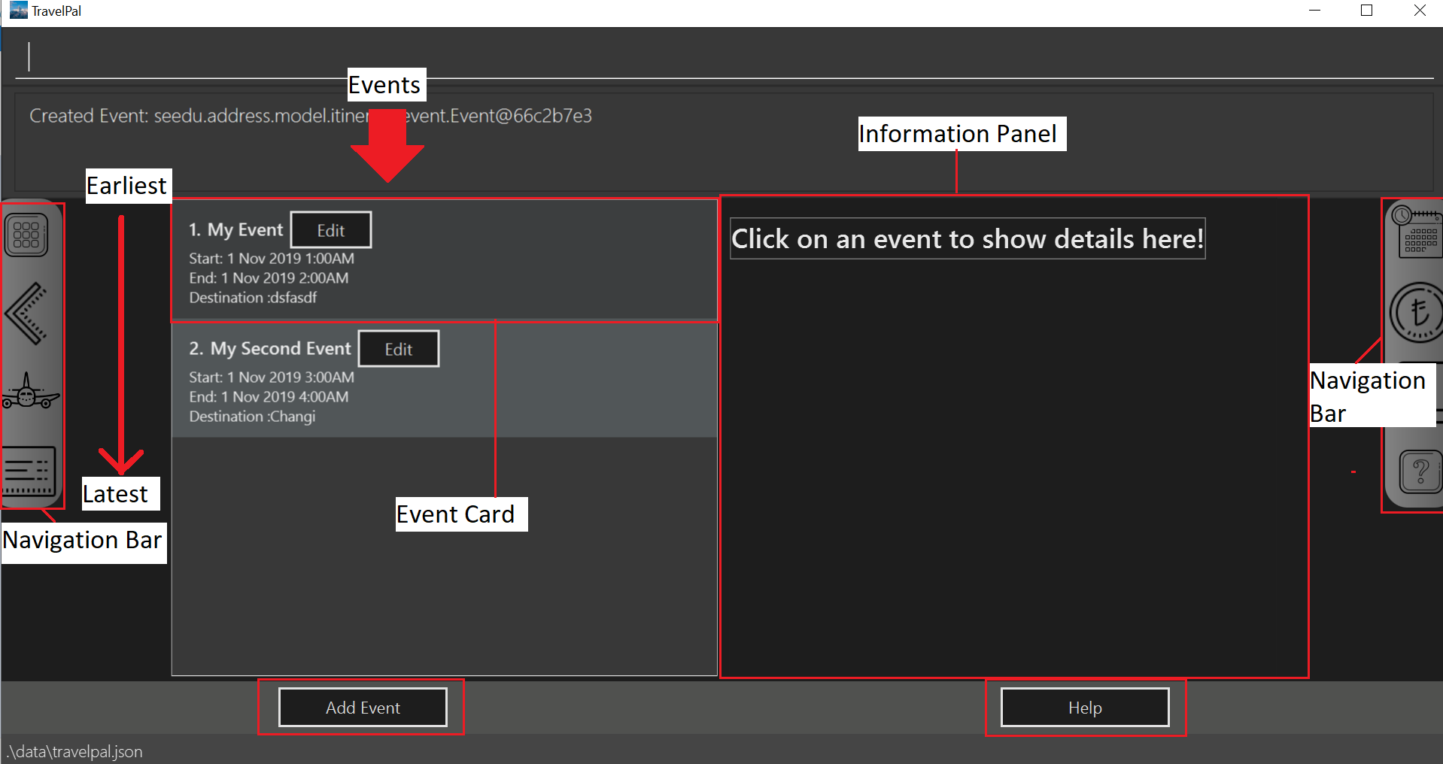Focus the command input field at top

pyautogui.click(x=724, y=57)
